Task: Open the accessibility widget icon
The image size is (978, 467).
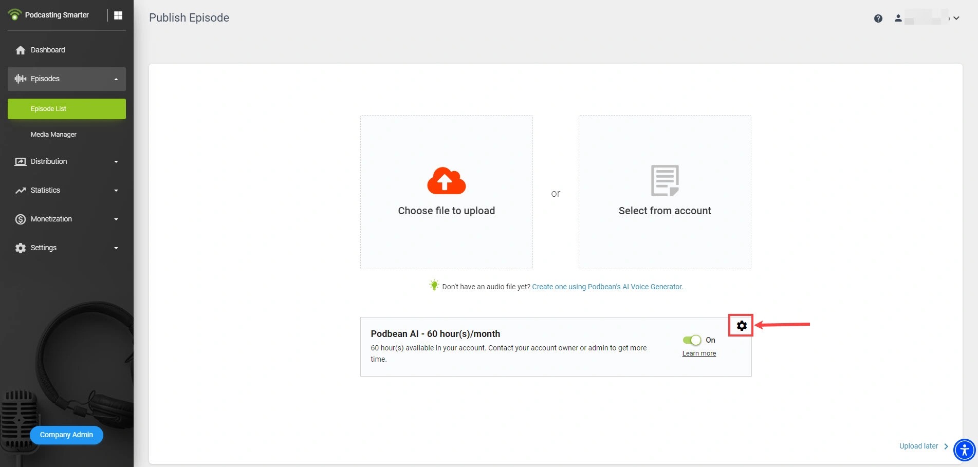Action: click(x=965, y=450)
